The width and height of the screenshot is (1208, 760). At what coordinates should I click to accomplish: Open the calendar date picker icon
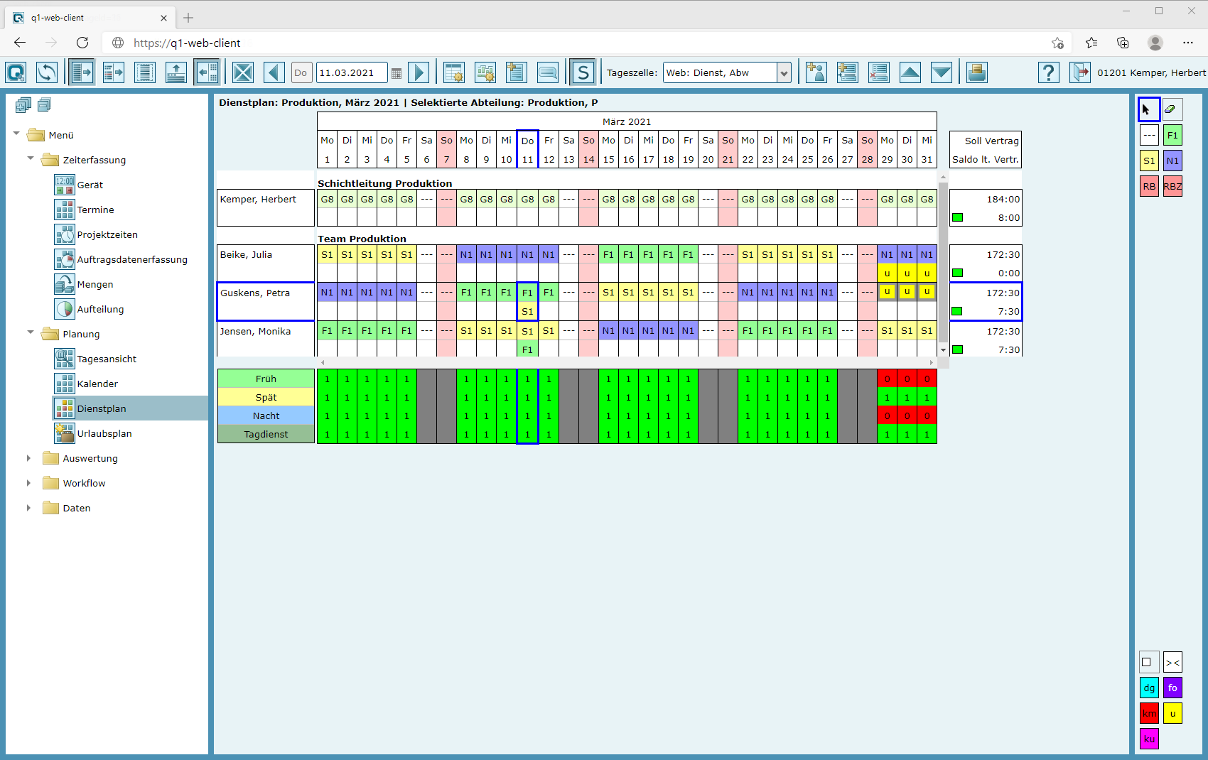pos(397,73)
